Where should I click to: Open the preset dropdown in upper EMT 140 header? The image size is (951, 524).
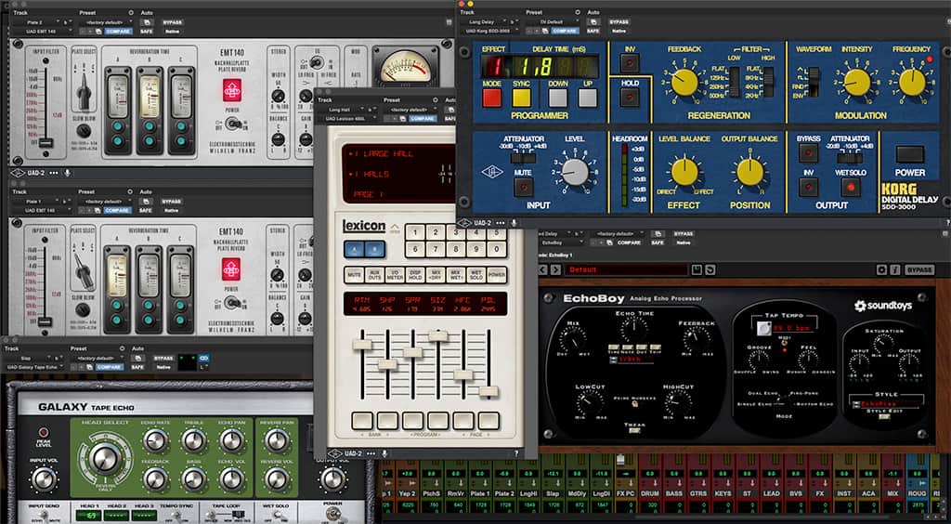(106, 22)
